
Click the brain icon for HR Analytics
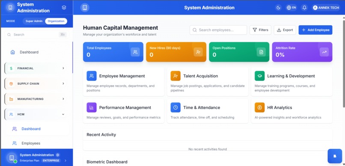pyautogui.click(x=260, y=107)
